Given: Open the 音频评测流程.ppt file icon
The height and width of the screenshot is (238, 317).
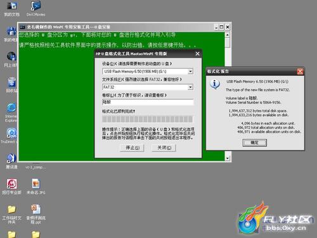Looking at the screenshot, I should 36,214.
